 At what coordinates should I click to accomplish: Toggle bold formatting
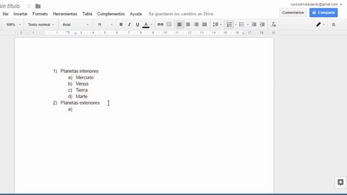(121, 24)
